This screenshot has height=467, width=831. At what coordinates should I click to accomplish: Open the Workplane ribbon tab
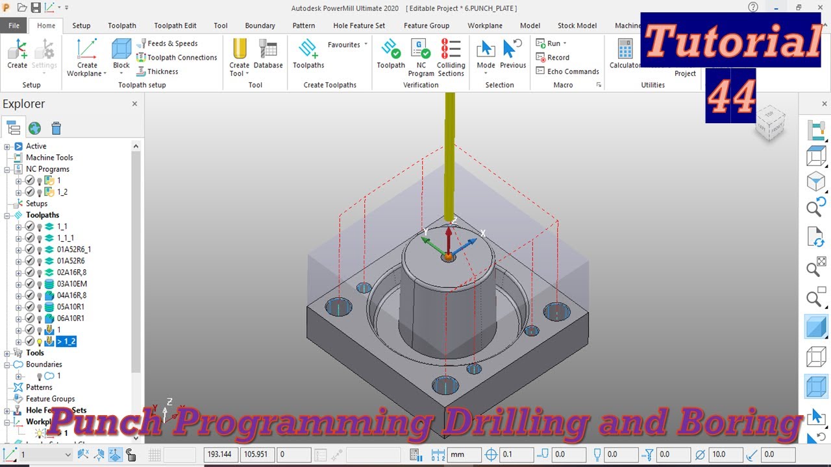(485, 25)
